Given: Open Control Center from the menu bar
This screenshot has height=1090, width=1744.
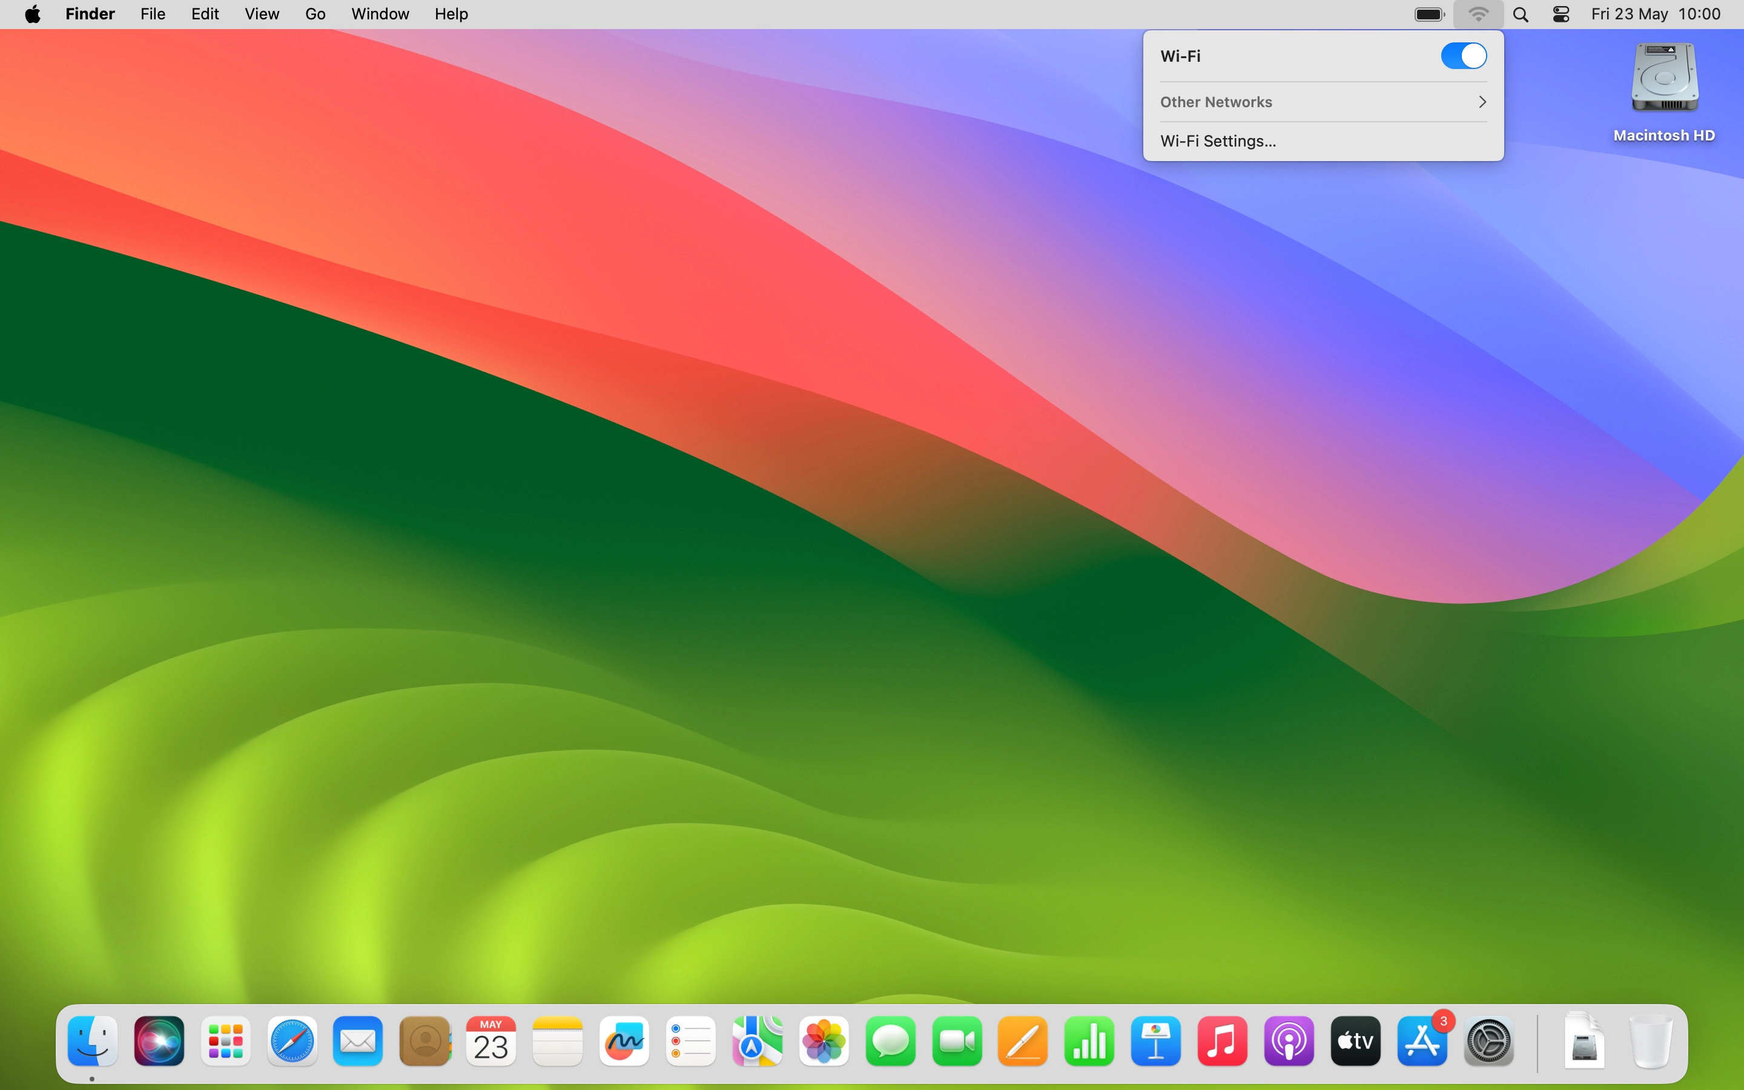Looking at the screenshot, I should [x=1561, y=15].
